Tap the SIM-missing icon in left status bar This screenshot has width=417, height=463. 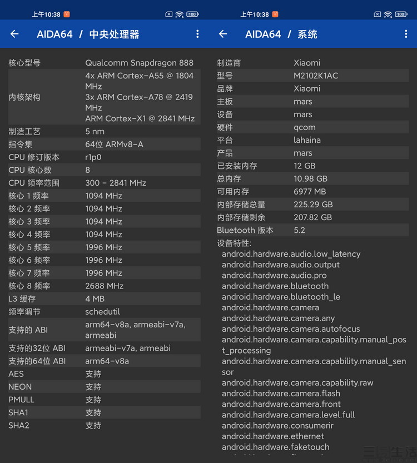(x=169, y=14)
